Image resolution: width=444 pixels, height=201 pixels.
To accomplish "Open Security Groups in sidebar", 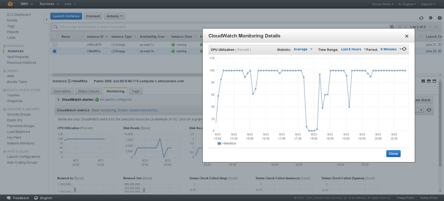I will coord(19,114).
